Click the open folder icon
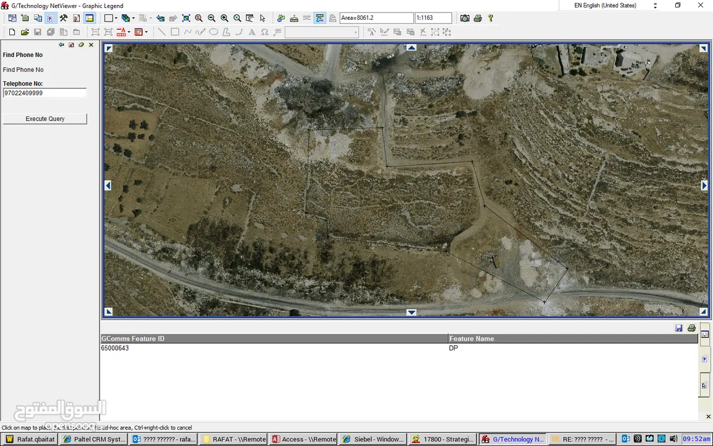 25,32
